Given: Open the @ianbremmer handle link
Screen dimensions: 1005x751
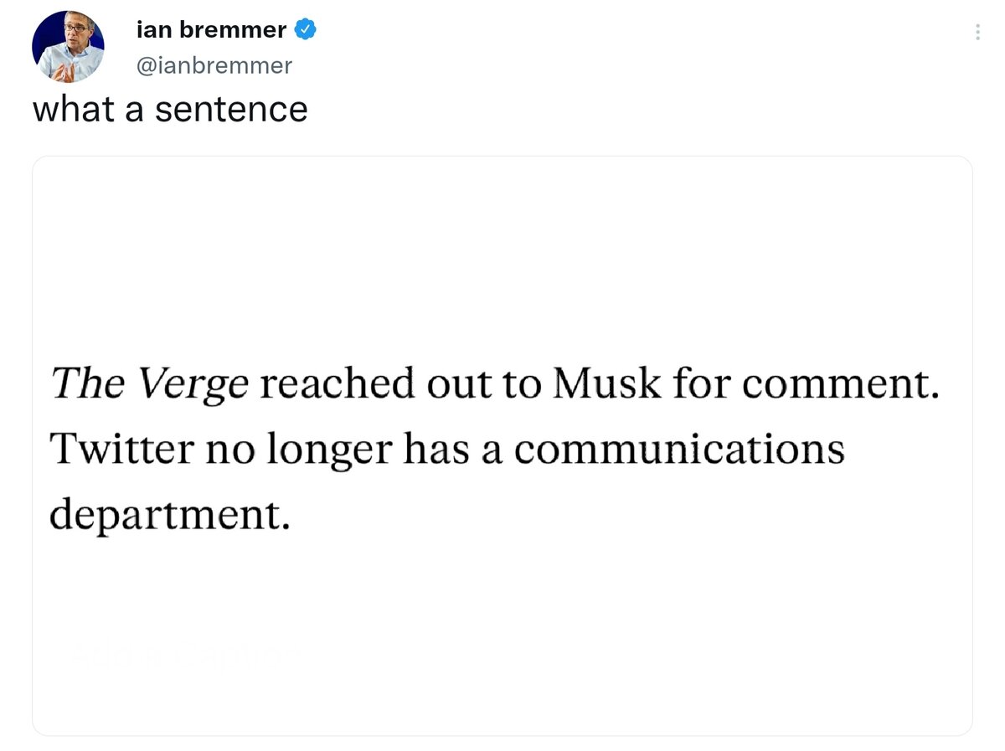Looking at the screenshot, I should (214, 65).
